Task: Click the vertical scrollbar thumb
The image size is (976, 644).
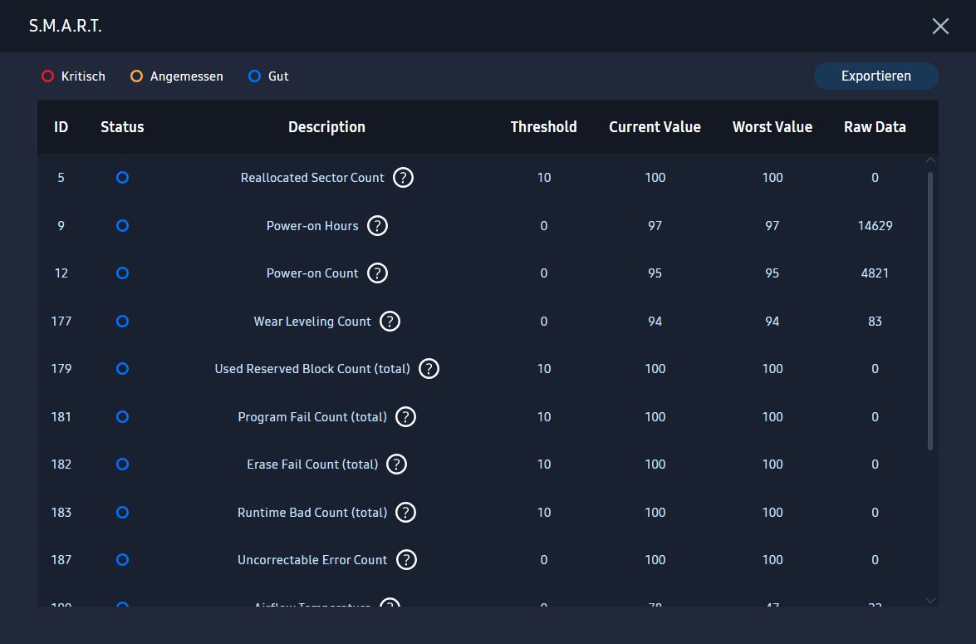Action: click(x=930, y=311)
